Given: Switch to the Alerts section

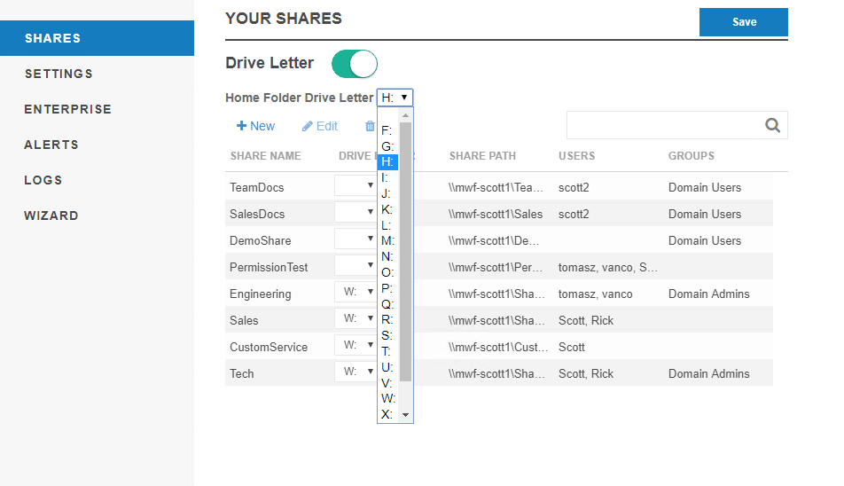Looking at the screenshot, I should tap(51, 145).
